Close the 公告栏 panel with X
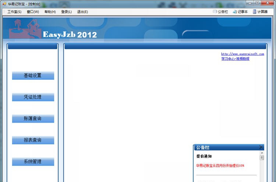Image resolution: width=276 pixels, height=182 pixels. [261, 147]
